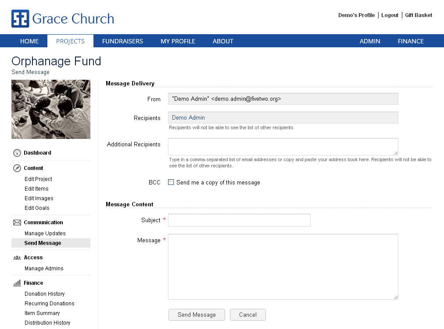Click the Access section heading
The width and height of the screenshot is (444, 329).
pos(33,258)
